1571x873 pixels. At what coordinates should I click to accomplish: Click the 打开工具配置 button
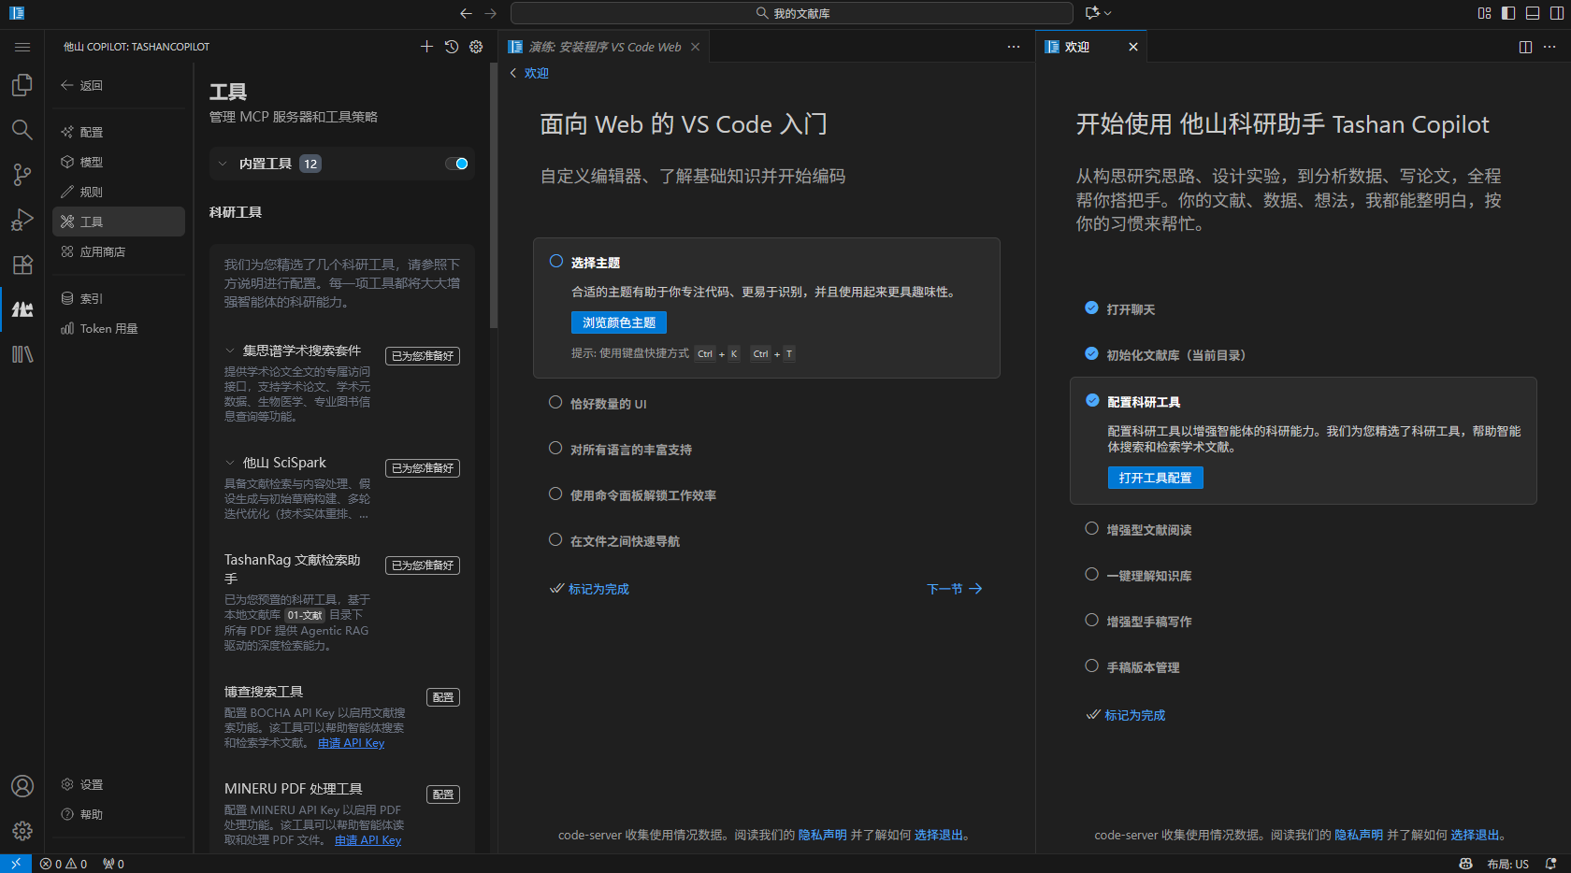point(1155,478)
